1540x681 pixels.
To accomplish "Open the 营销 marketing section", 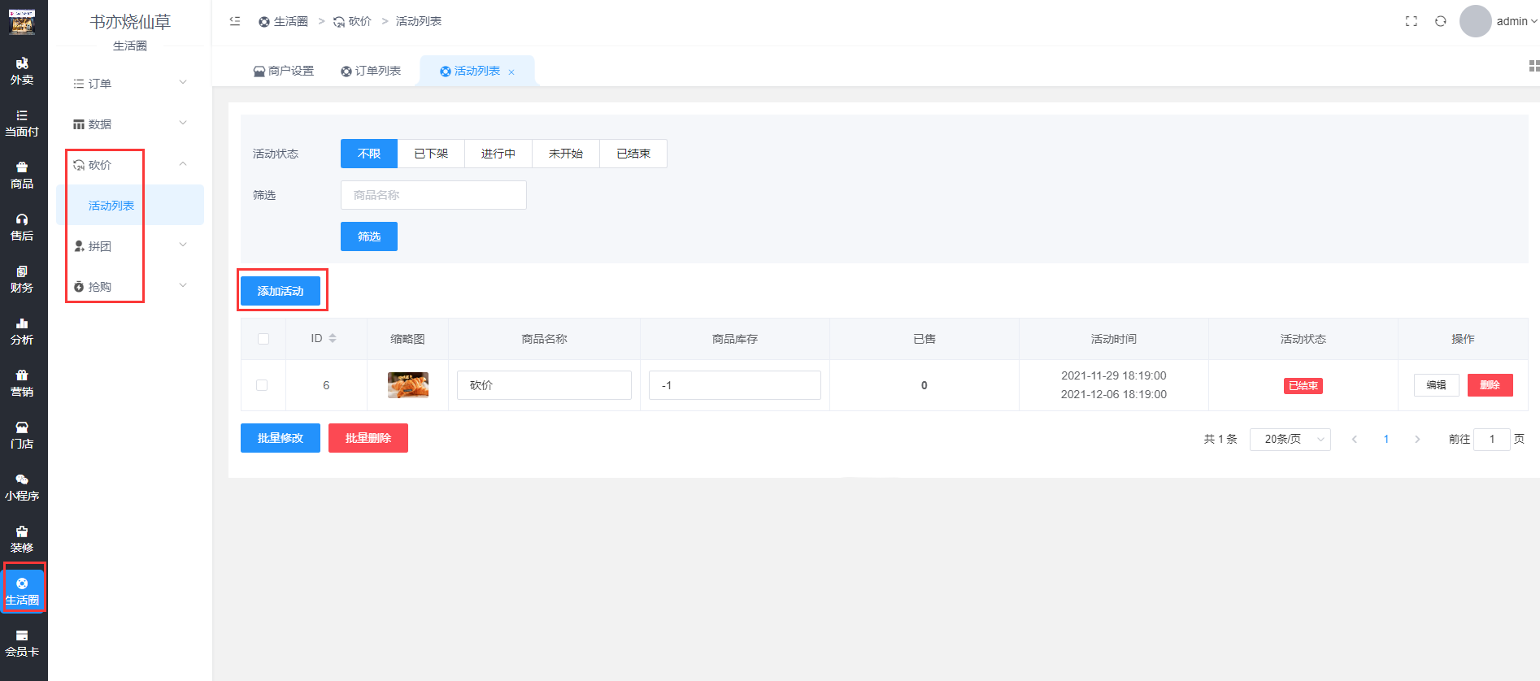I will pyautogui.click(x=22, y=384).
